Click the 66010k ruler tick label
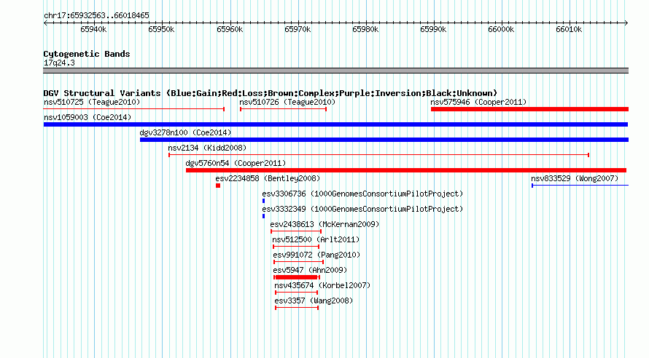 569,29
